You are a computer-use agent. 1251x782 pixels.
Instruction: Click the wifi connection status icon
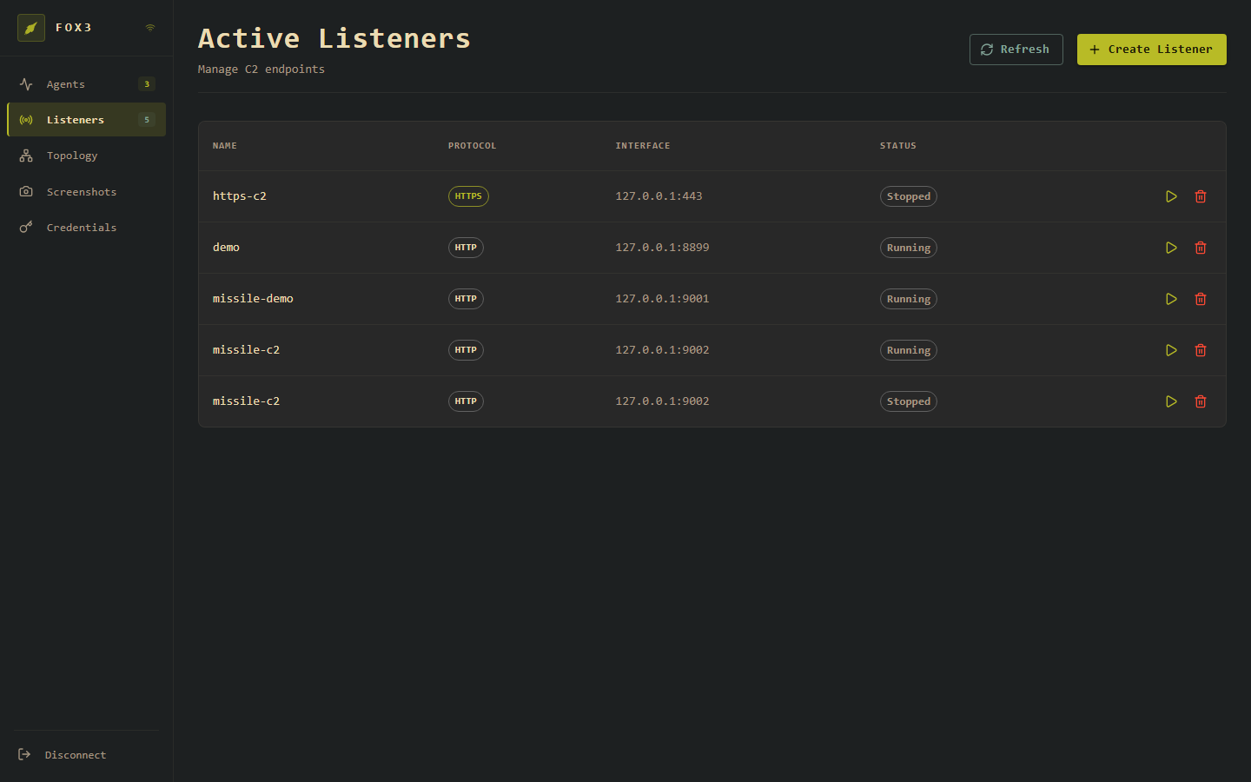[x=150, y=28]
